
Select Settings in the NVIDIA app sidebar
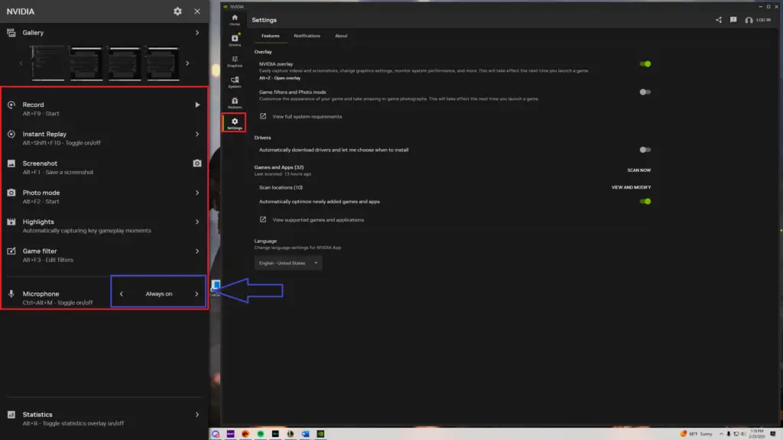pyautogui.click(x=234, y=123)
